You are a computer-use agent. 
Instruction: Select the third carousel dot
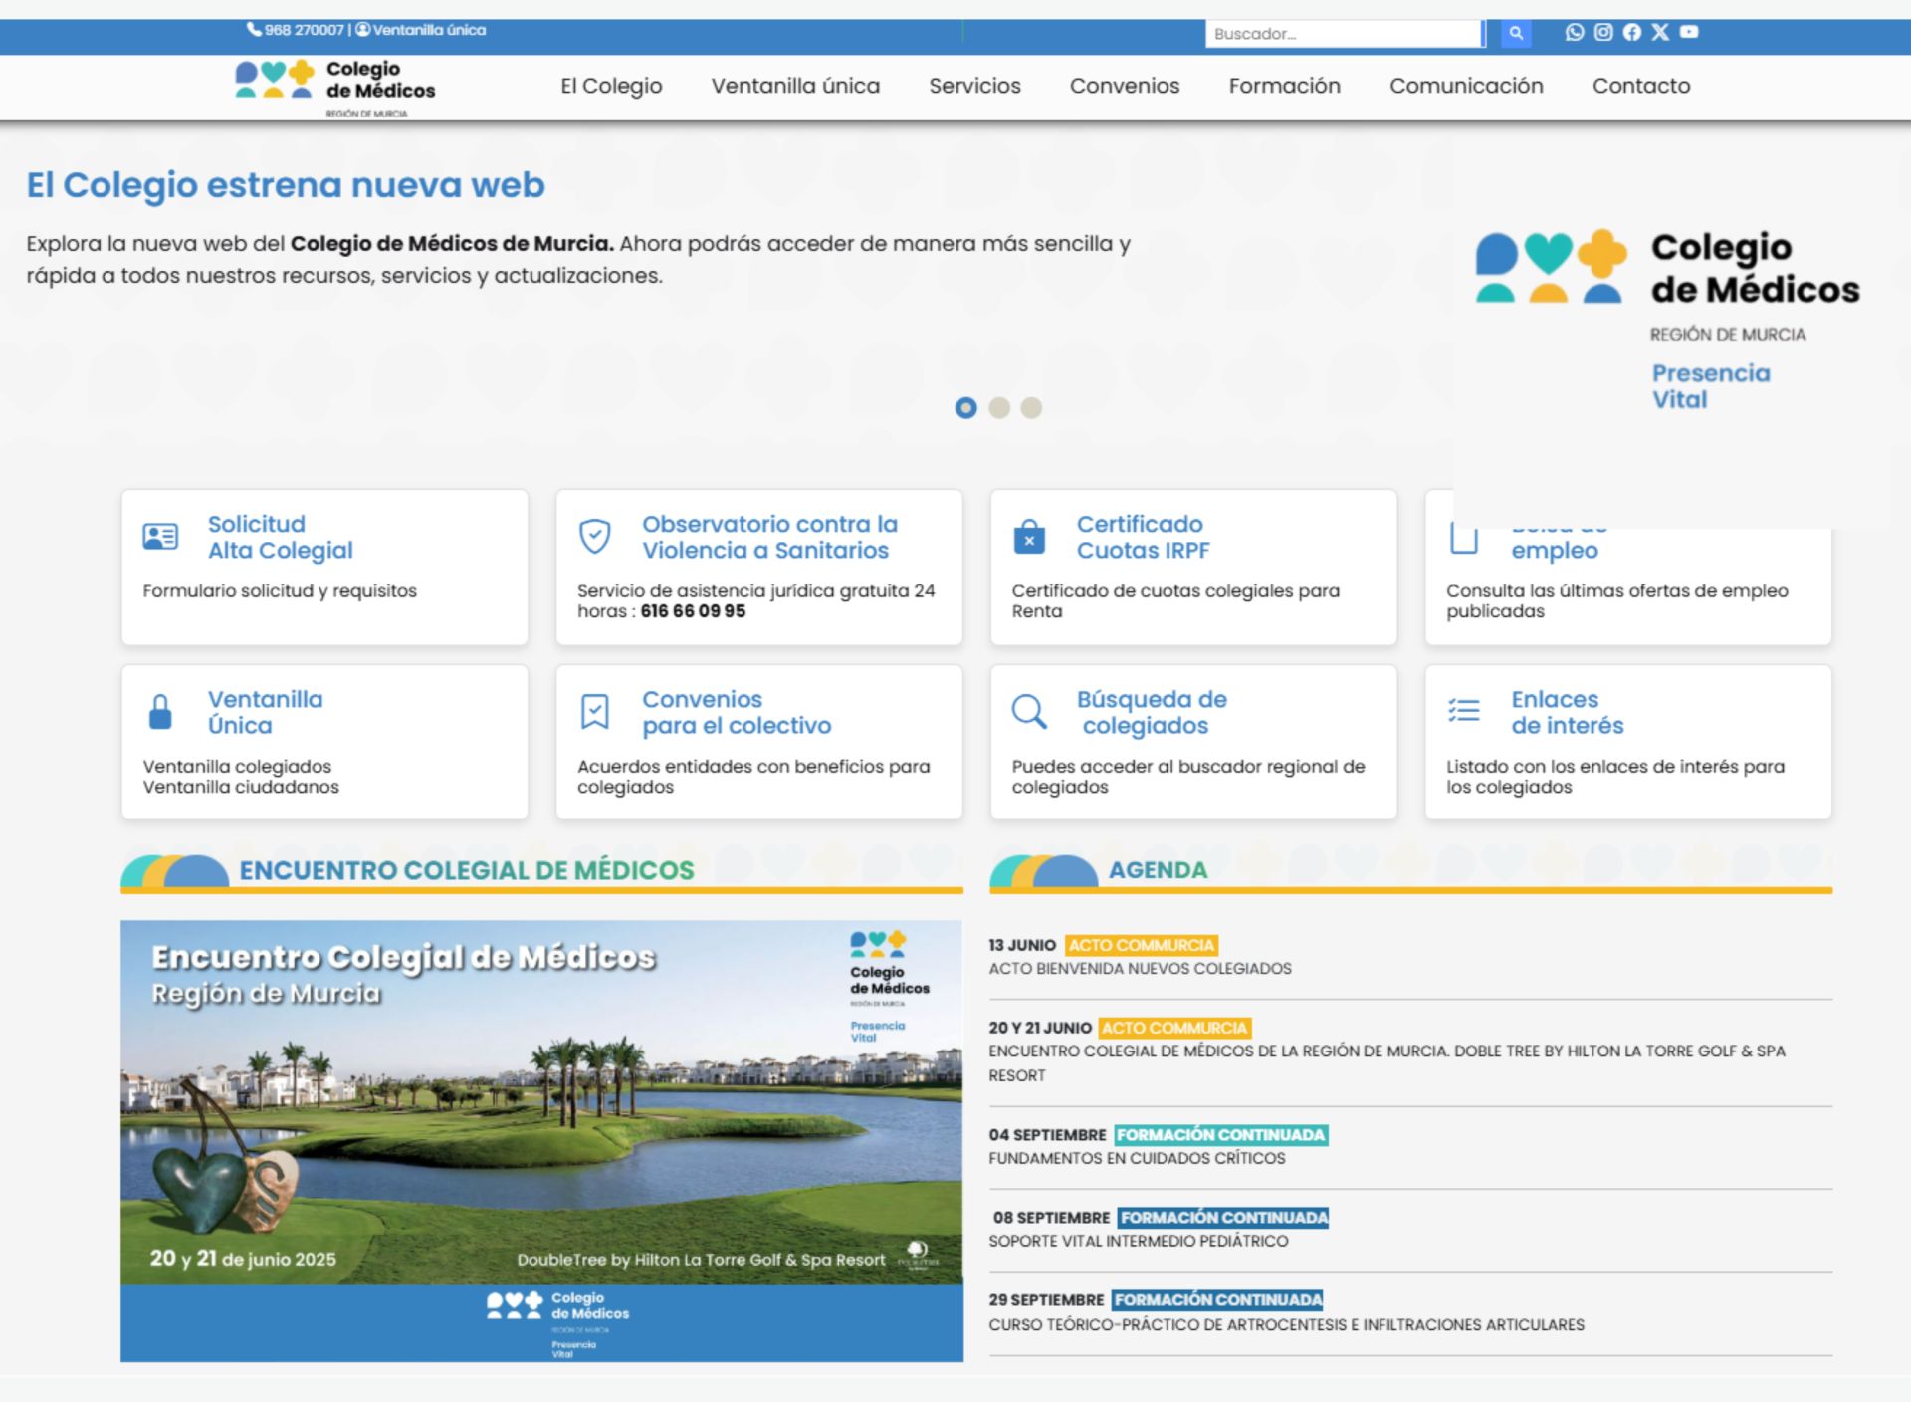[1032, 408]
